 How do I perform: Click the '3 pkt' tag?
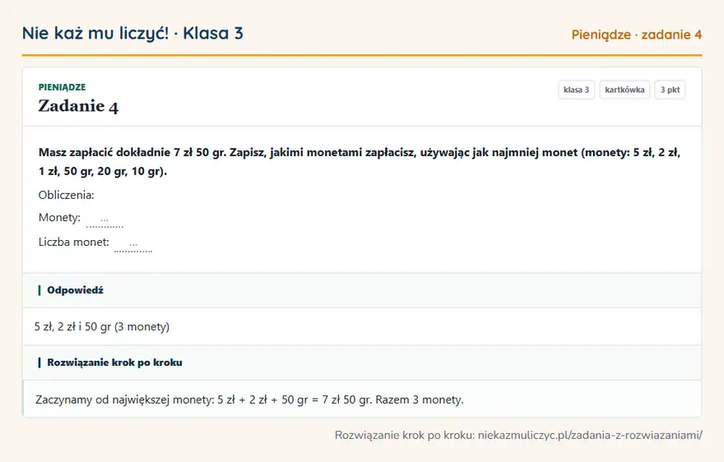[x=670, y=90]
